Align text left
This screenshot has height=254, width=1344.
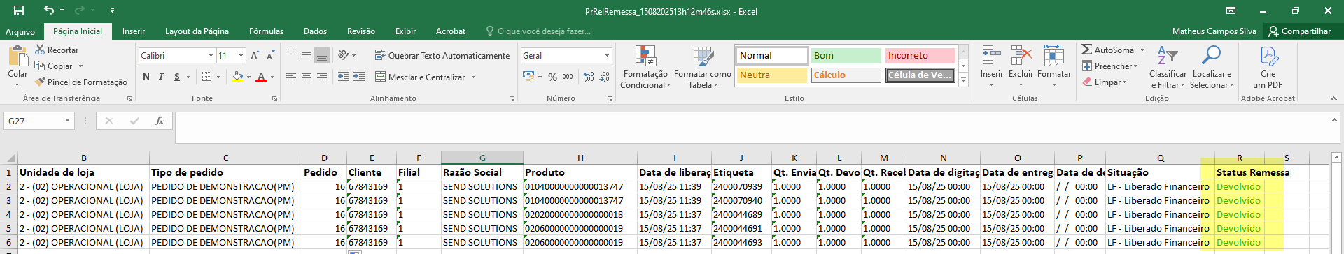(291, 77)
